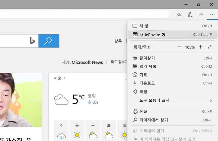Viewport: 218px width, 141px height.
Task: Click the 105% zoom level value
Action: [x=190, y=47]
